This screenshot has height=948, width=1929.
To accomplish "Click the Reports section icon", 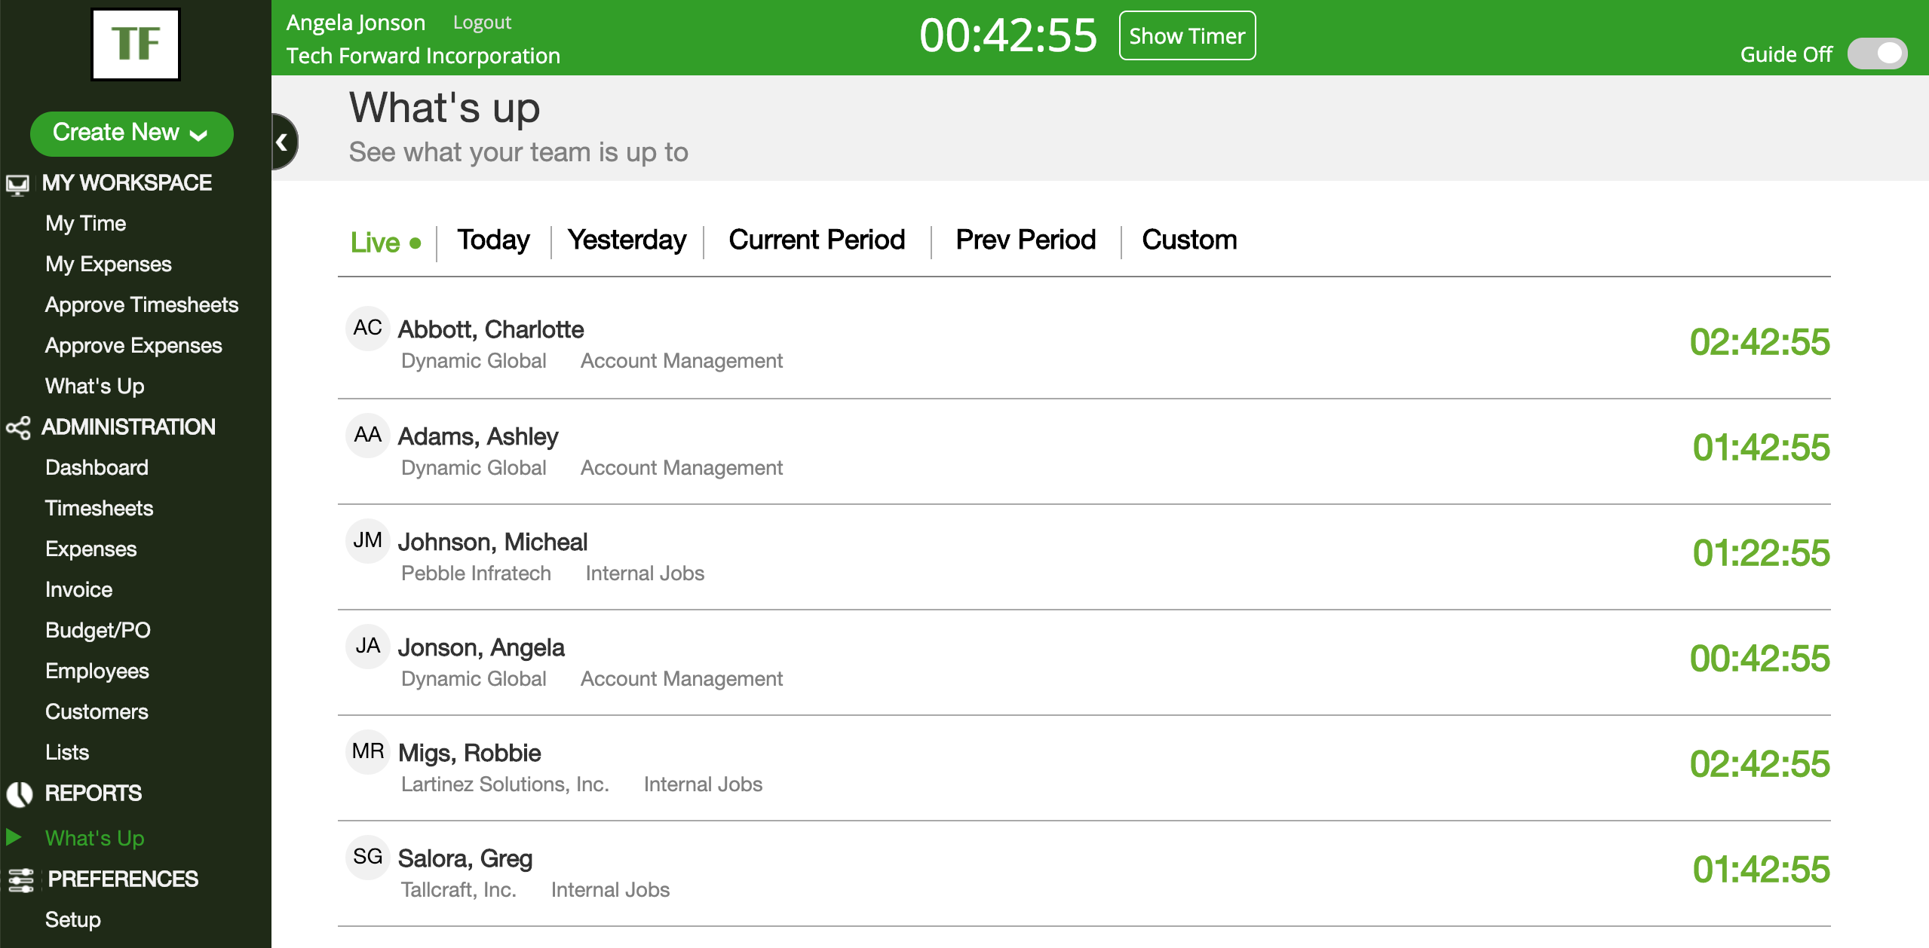I will (x=20, y=793).
